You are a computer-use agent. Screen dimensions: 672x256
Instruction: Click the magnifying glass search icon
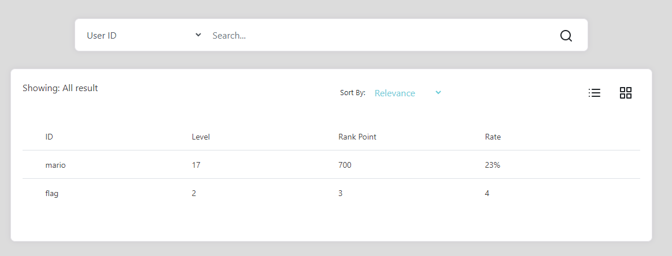[566, 36]
